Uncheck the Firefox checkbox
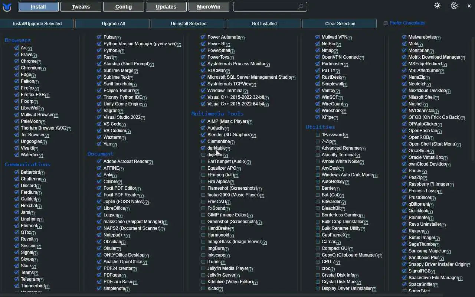The width and height of the screenshot is (475, 297). coord(16,88)
